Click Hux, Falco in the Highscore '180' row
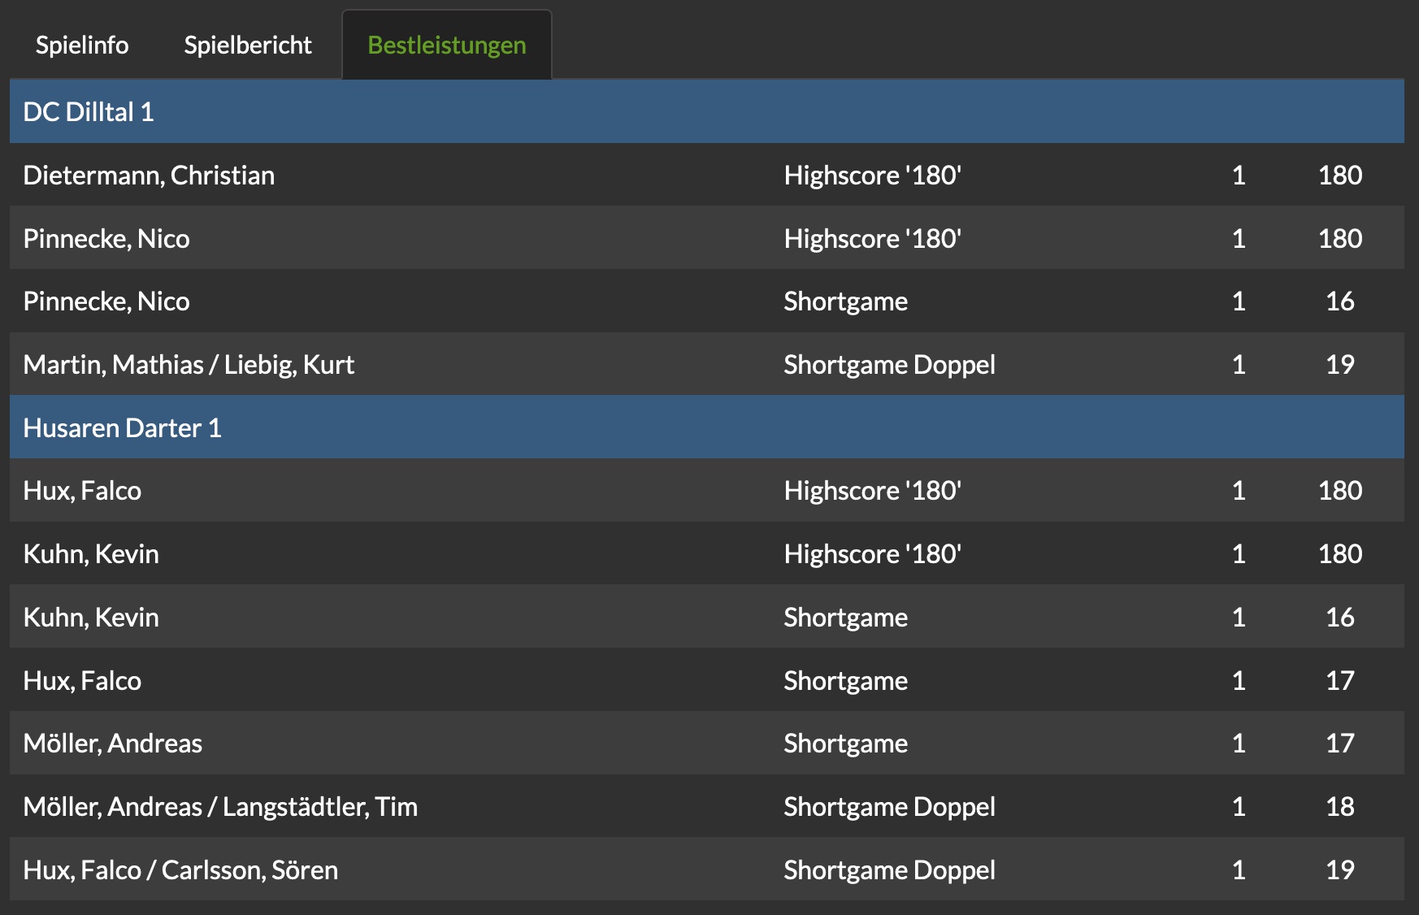Viewport: 1419px width, 915px height. click(x=82, y=491)
